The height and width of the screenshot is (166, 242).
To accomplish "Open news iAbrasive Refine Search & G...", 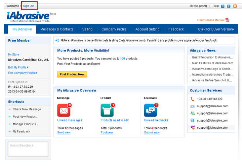I will click(212, 80).
